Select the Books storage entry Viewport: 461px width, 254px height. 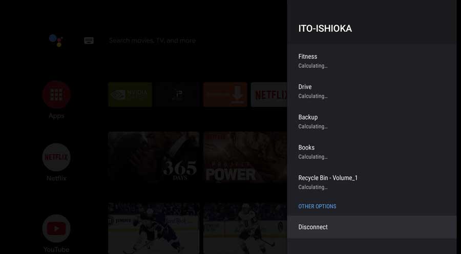coord(372,152)
